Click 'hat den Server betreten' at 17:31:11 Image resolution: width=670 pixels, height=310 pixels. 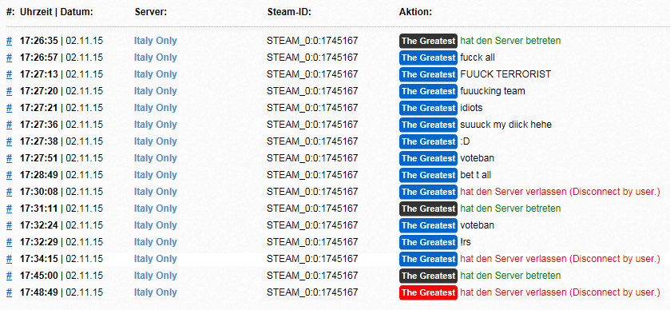(x=510, y=209)
